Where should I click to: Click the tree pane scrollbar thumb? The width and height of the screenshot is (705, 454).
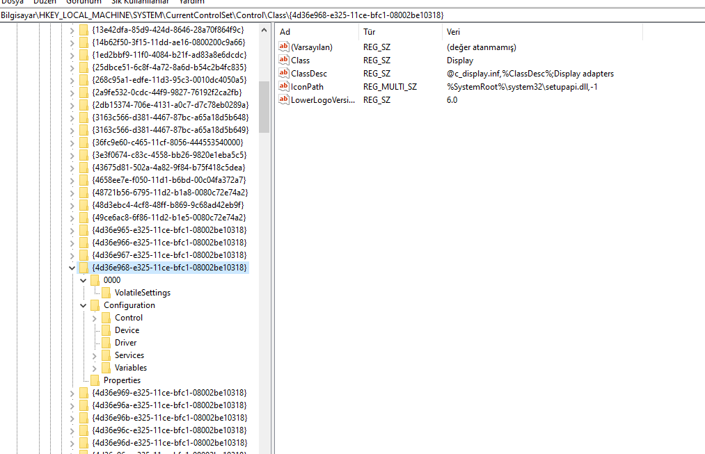coord(264,106)
